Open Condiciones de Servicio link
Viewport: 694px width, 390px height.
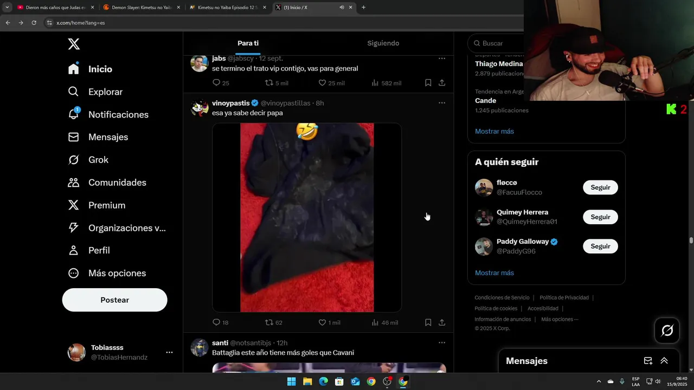click(x=502, y=297)
